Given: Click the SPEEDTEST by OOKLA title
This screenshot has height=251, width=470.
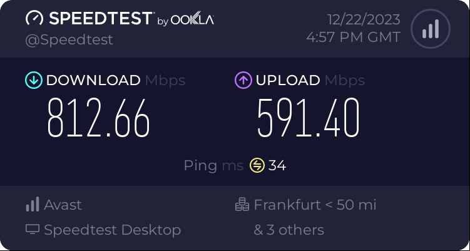Looking at the screenshot, I should coord(131,19).
